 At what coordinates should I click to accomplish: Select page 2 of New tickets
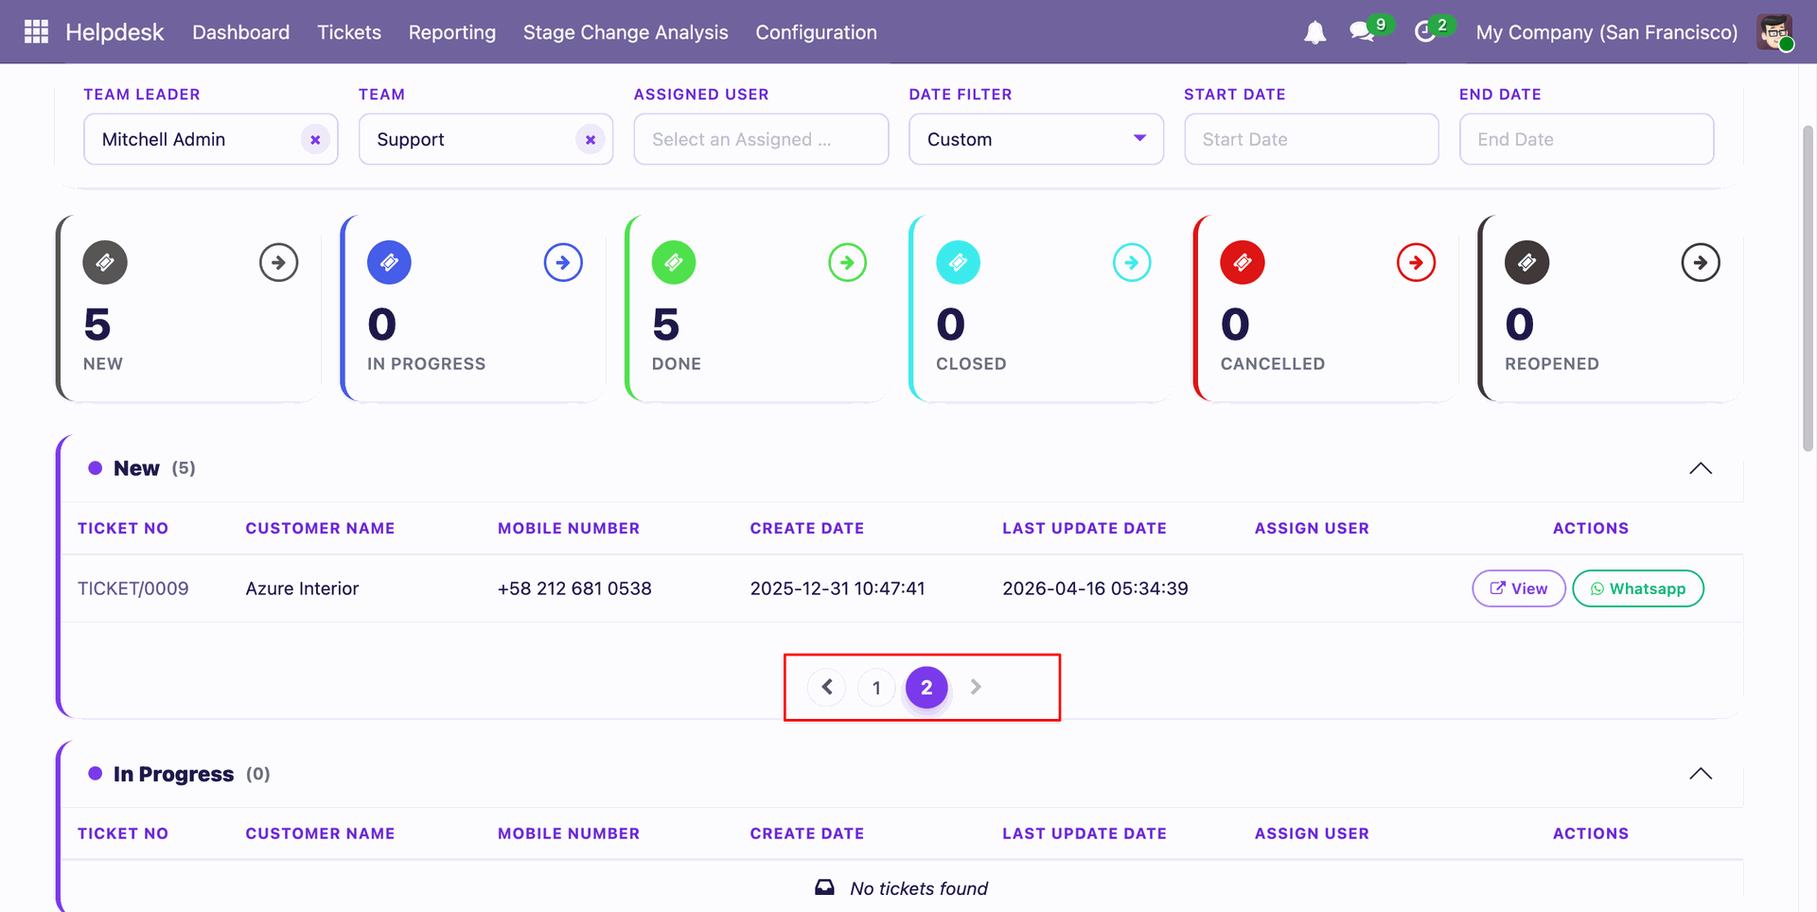pos(926,687)
